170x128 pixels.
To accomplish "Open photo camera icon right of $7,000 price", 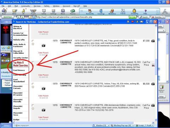I will (153, 41).
